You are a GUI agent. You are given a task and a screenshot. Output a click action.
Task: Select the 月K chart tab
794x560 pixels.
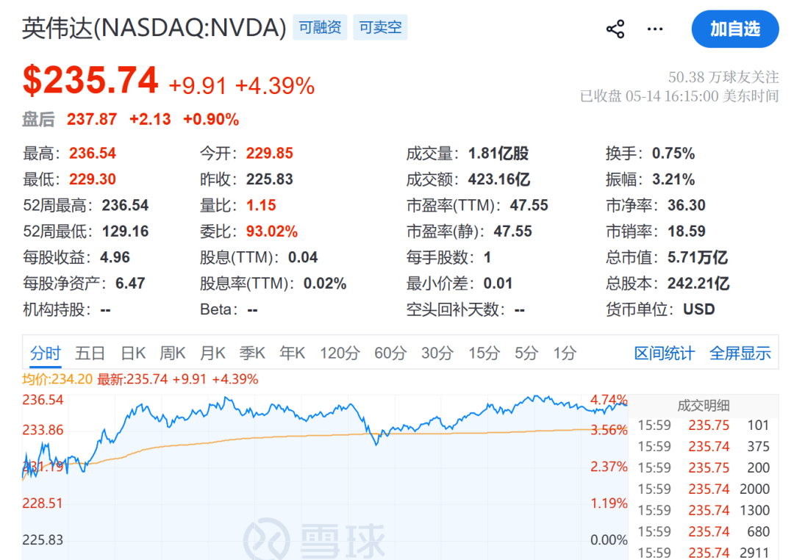click(212, 353)
